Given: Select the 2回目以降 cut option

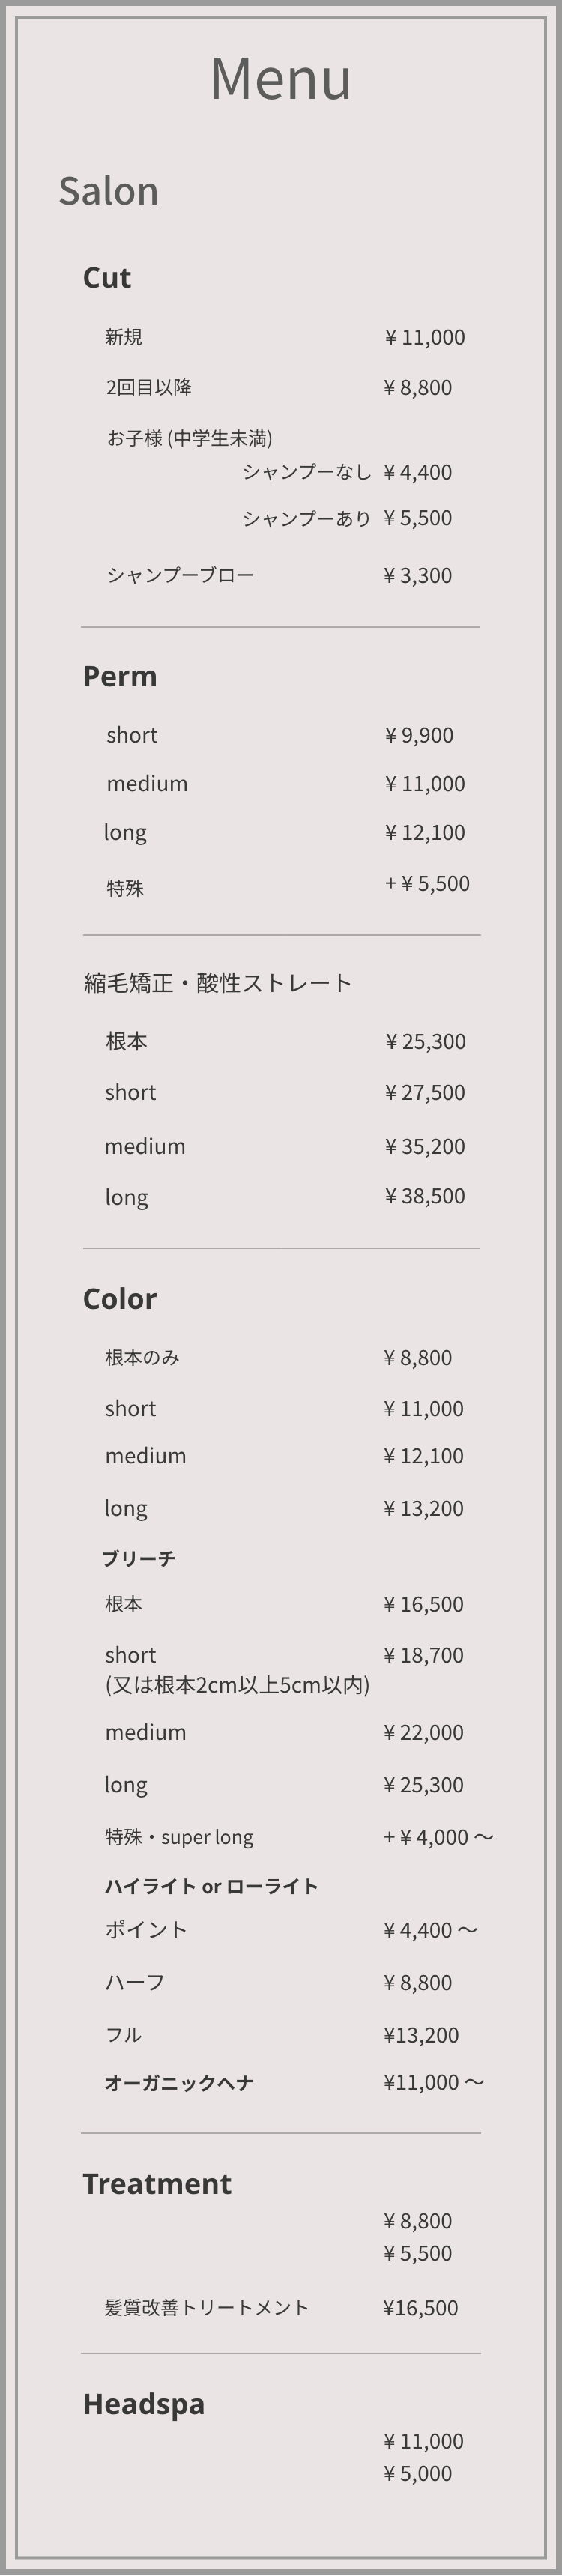Looking at the screenshot, I should point(149,387).
